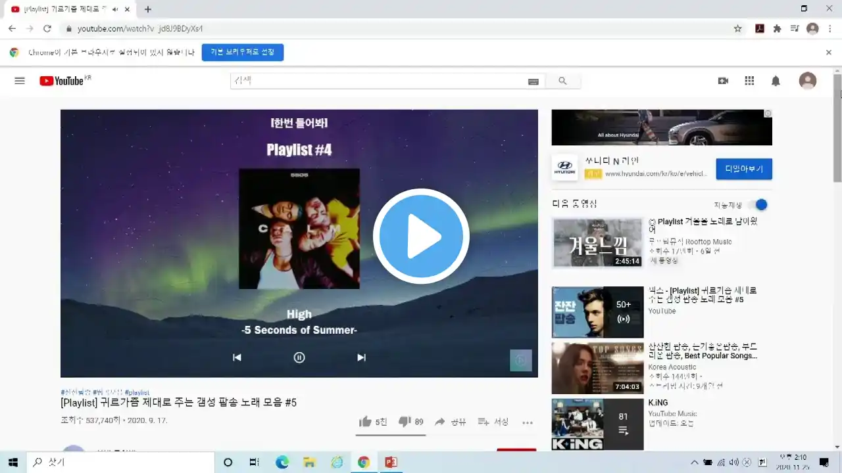Open the notifications bell
Screen dimensions: 842x473
click(776, 81)
